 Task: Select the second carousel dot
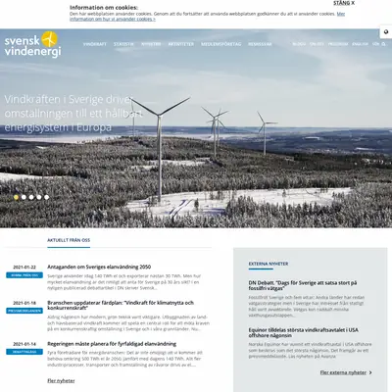24,197
